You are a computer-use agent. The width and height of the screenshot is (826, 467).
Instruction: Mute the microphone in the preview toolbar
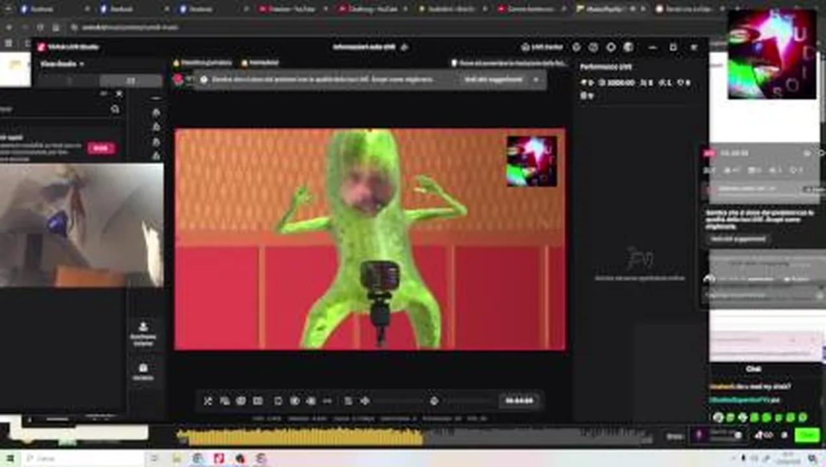pyautogui.click(x=434, y=401)
